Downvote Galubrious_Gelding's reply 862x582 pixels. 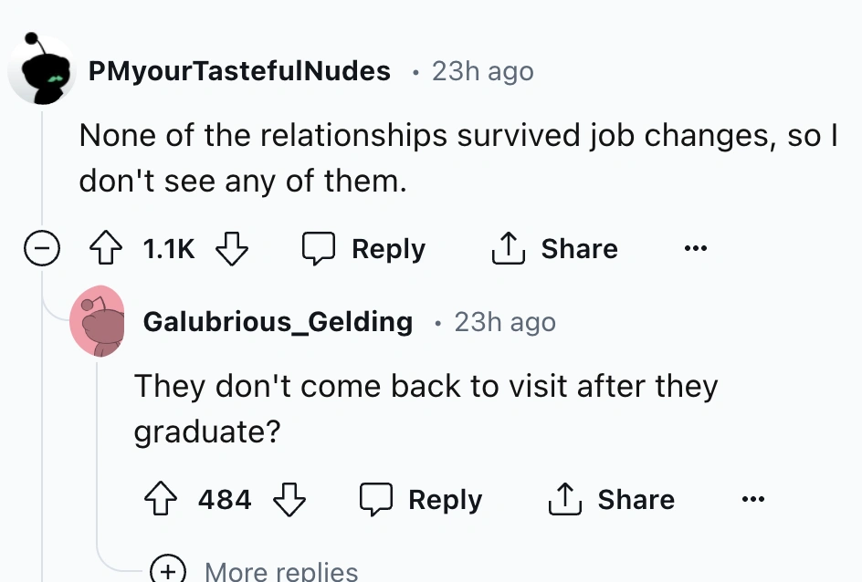click(289, 500)
